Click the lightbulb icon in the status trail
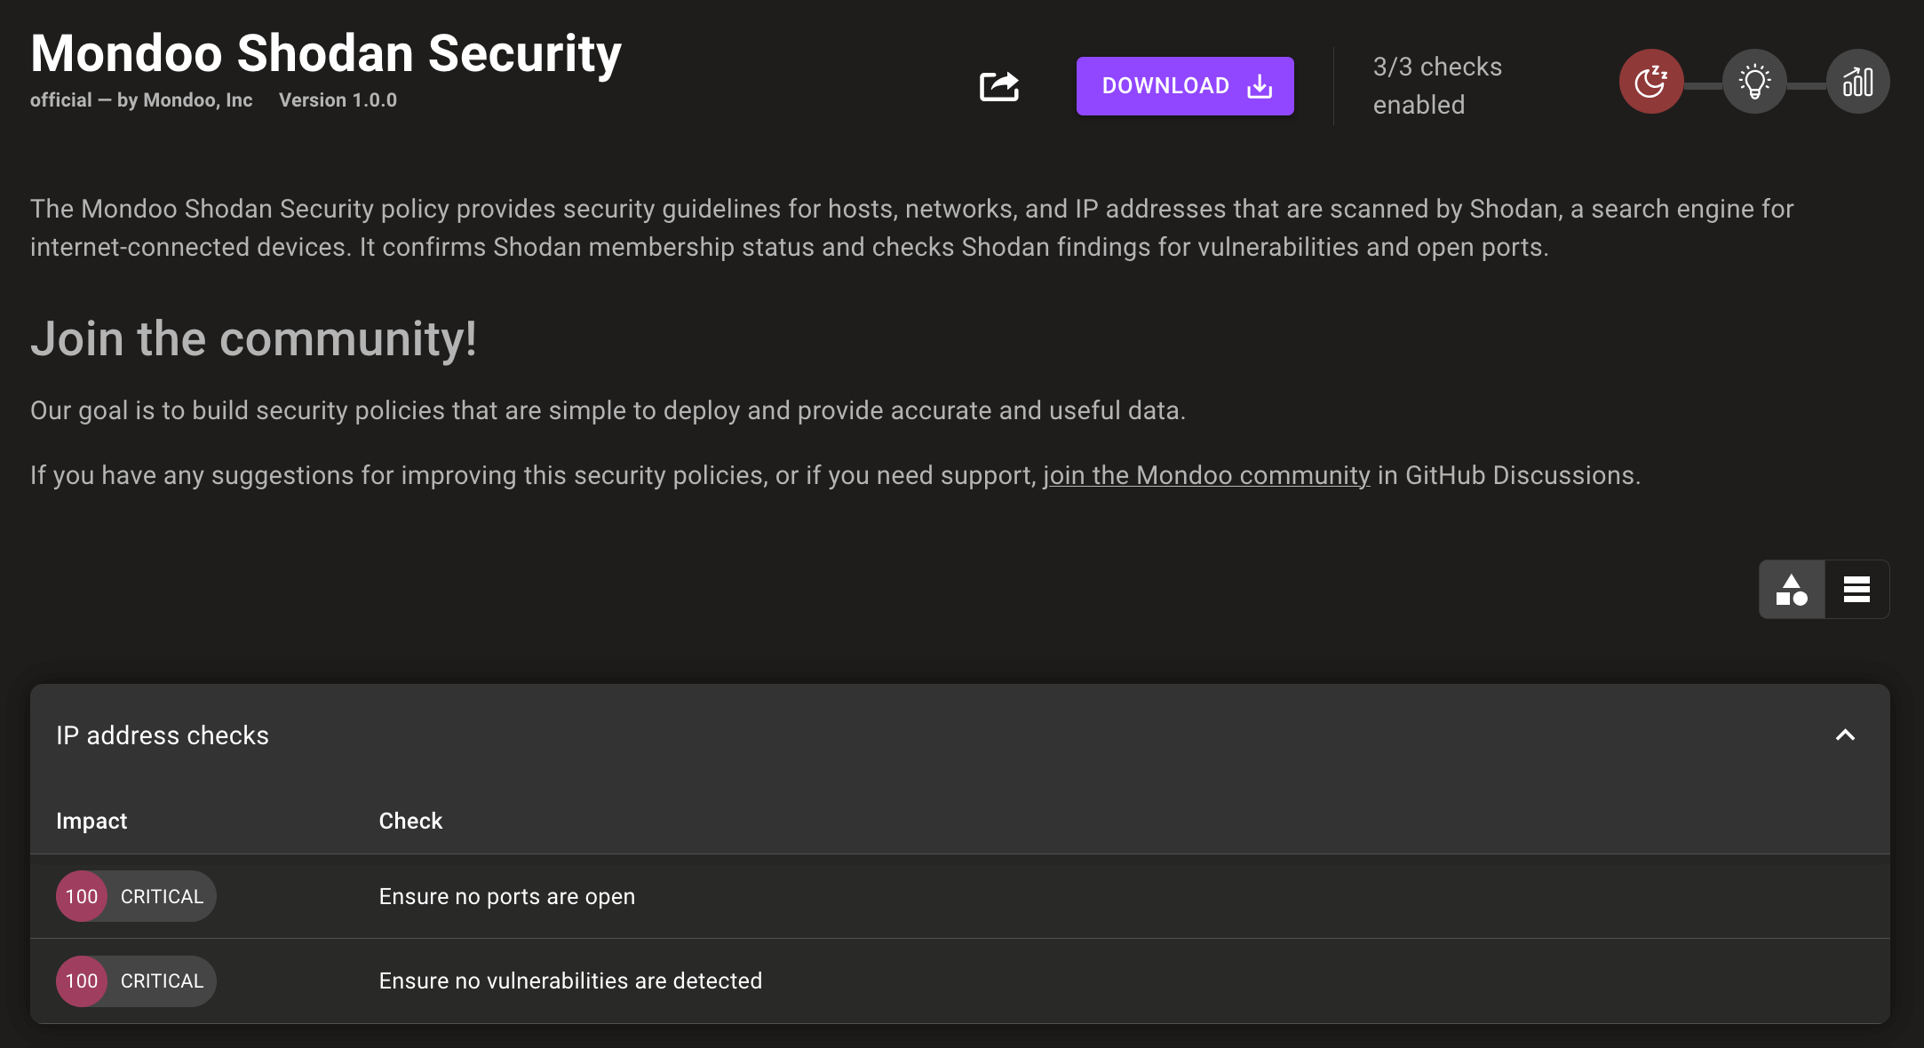Screen dimensions: 1924x1048 click(1754, 80)
